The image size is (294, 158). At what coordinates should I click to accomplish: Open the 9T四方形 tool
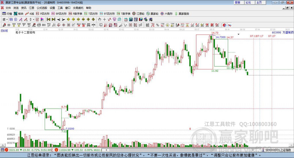click(107, 14)
